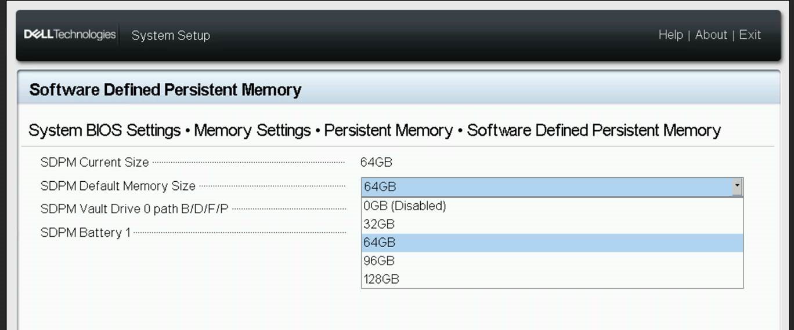Click the System Setup title text
This screenshot has height=330, width=794.
[171, 35]
